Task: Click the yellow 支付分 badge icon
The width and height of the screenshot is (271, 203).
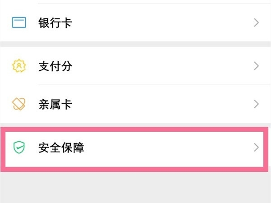Action: [x=19, y=66]
